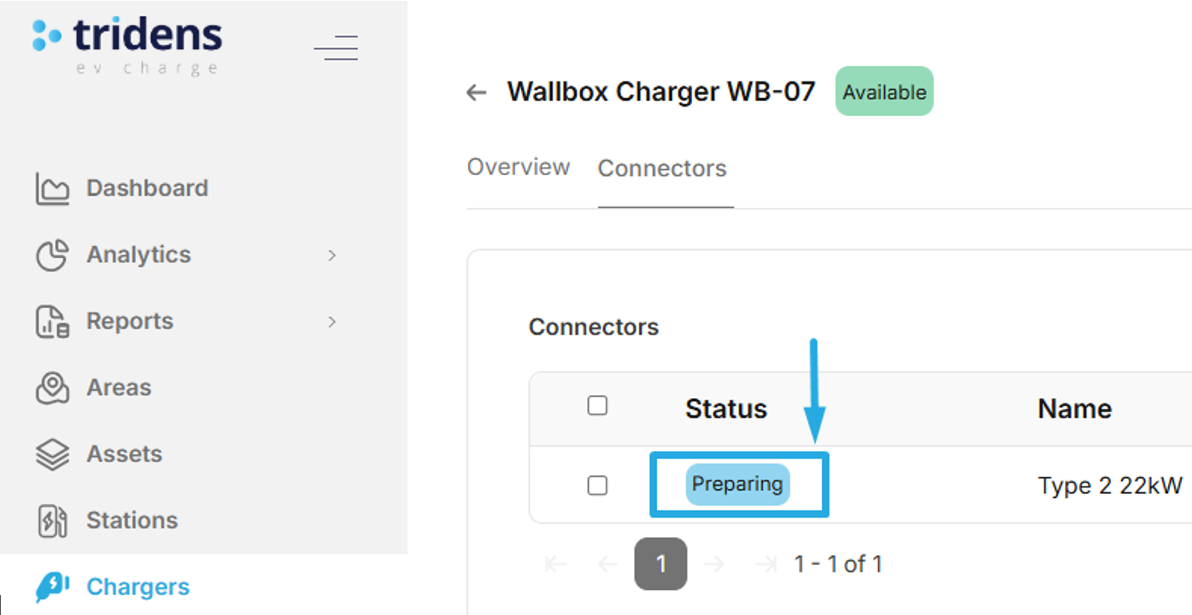This screenshot has width=1192, height=615.
Task: Open the next page arrow in pagination
Action: pos(714,563)
